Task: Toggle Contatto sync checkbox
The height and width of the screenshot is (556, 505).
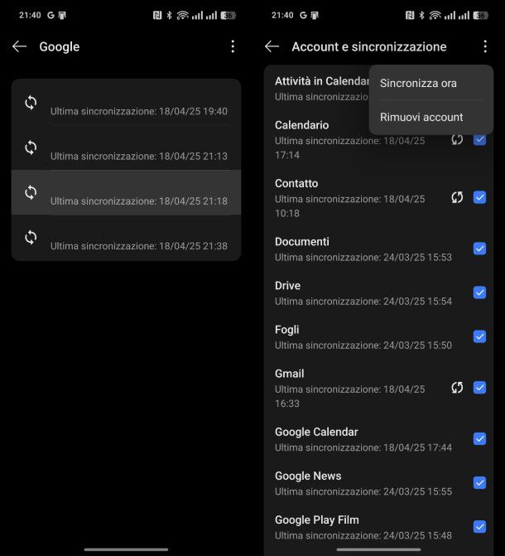Action: pyautogui.click(x=479, y=197)
